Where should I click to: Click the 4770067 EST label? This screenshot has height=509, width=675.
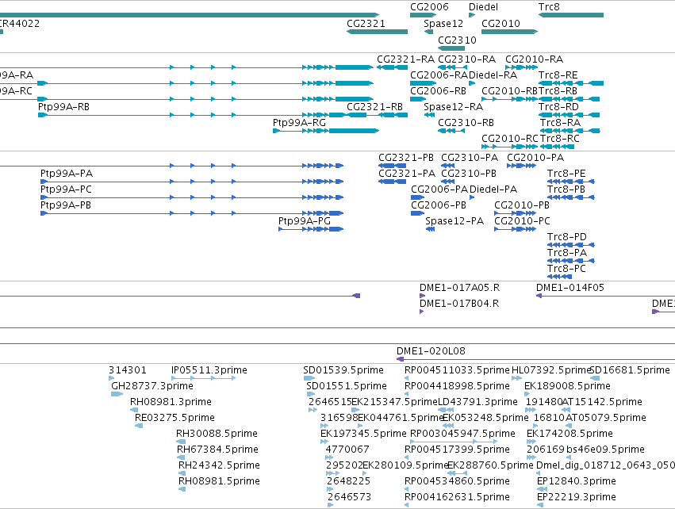click(x=347, y=450)
